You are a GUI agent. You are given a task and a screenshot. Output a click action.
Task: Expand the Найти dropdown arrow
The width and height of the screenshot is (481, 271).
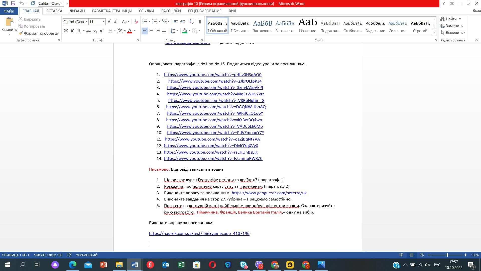460,19
